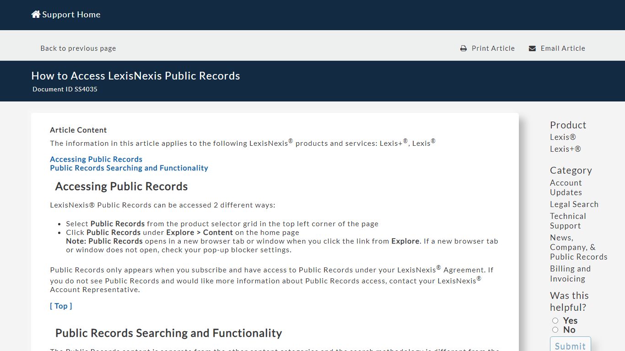Click the Was this helpful? heading
This screenshot has width=625, height=351.
tap(569, 302)
